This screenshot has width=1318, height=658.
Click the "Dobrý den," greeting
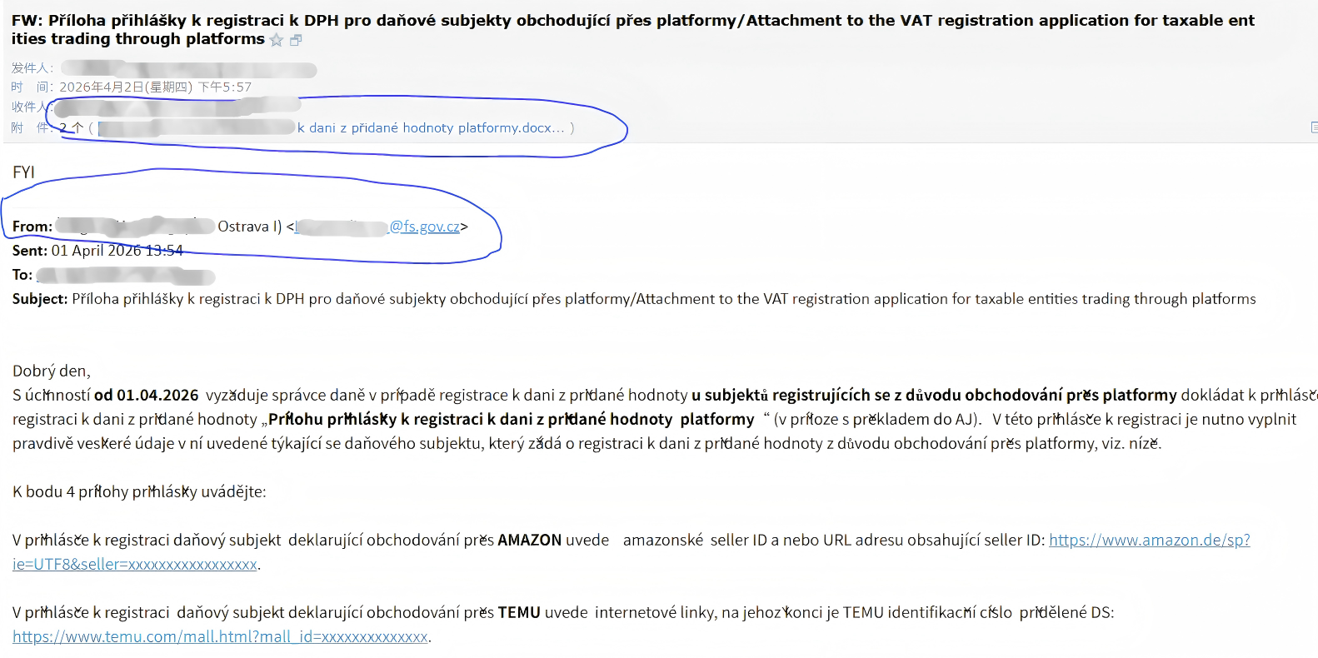pos(52,371)
